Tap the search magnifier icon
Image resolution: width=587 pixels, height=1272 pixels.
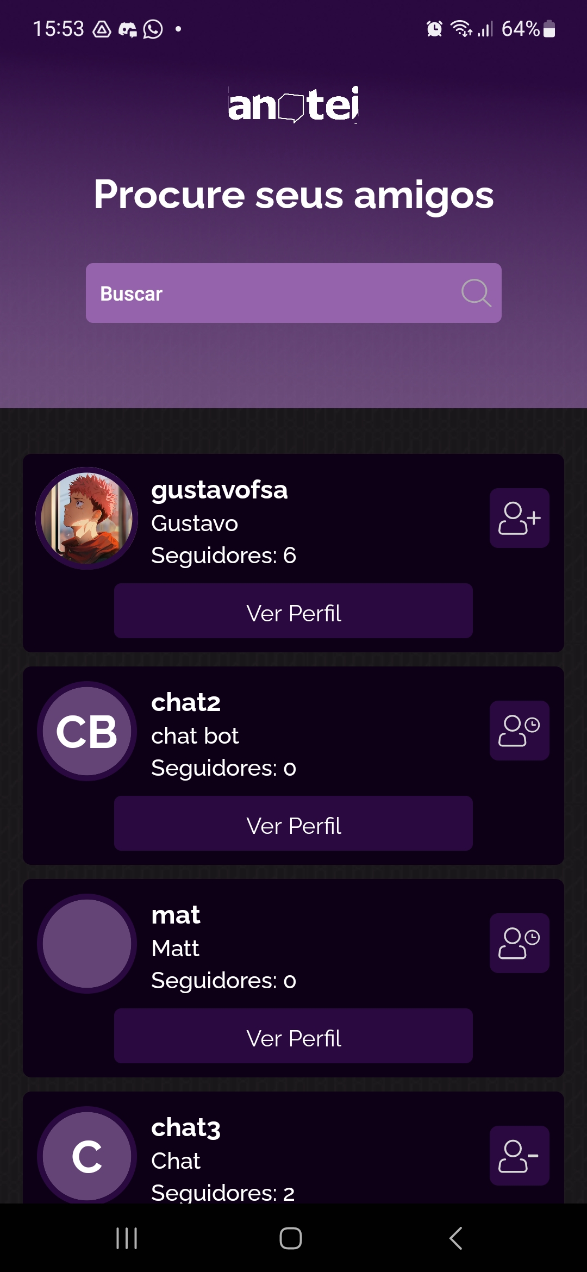[476, 293]
